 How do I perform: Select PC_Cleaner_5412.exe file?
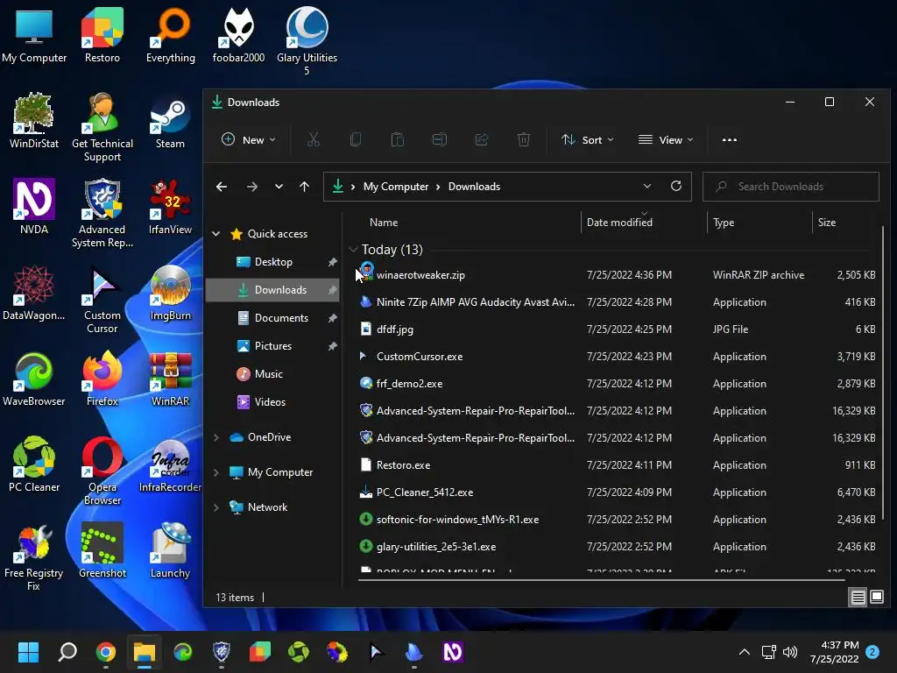pyautogui.click(x=425, y=492)
